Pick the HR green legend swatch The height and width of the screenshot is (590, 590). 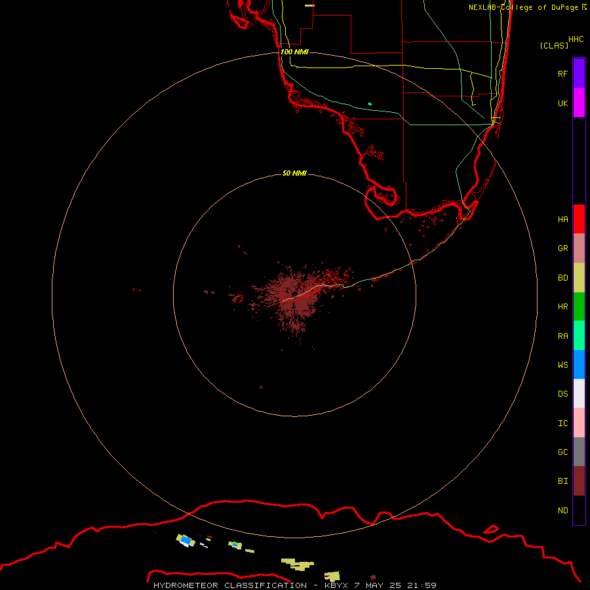click(x=579, y=306)
